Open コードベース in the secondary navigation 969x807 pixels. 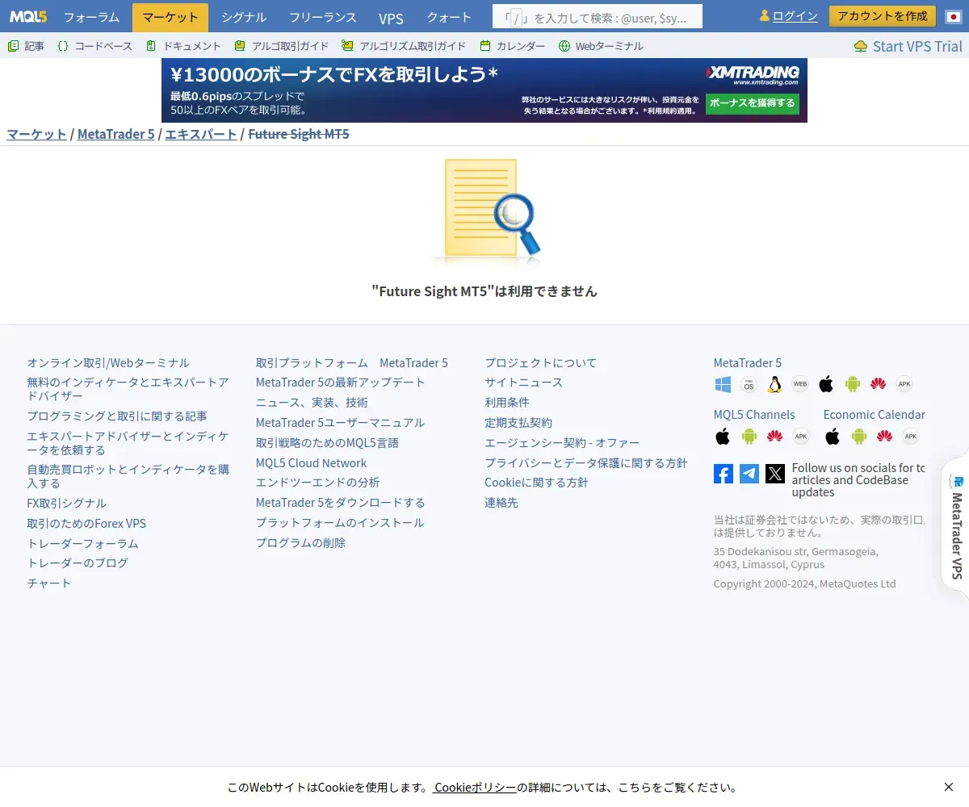coord(95,46)
